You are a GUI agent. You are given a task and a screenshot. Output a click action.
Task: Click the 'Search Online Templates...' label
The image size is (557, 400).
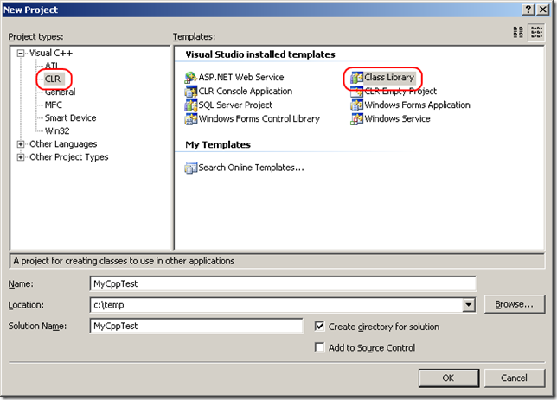[251, 168]
